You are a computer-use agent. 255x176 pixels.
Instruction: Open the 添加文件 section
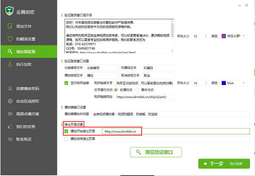[x=29, y=26]
